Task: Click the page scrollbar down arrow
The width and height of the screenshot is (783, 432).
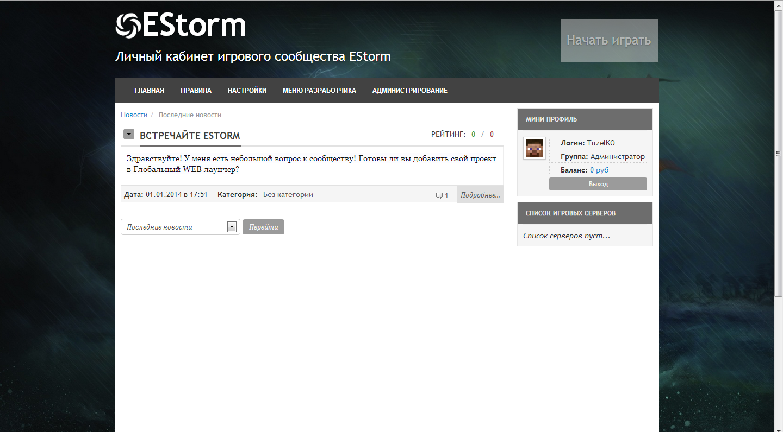Action: (x=779, y=428)
